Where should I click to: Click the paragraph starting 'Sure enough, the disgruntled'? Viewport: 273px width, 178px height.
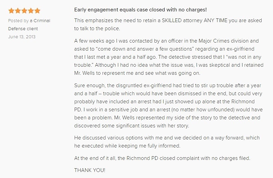pos(168,106)
